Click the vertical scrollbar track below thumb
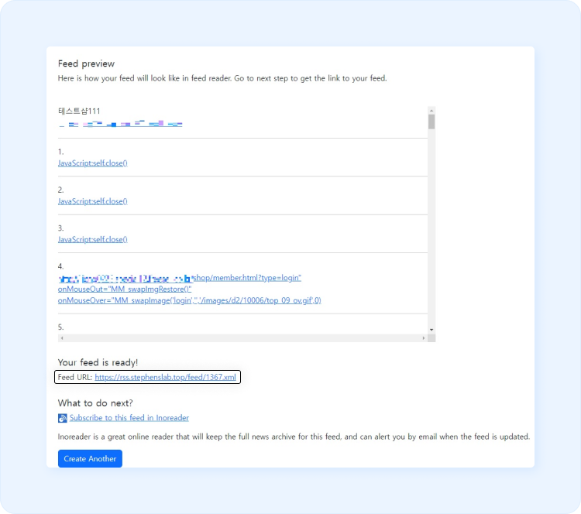The height and width of the screenshot is (514, 581). point(431,232)
